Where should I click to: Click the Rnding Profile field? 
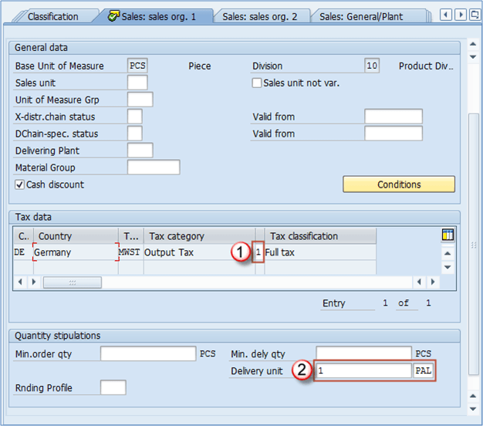[x=113, y=387]
